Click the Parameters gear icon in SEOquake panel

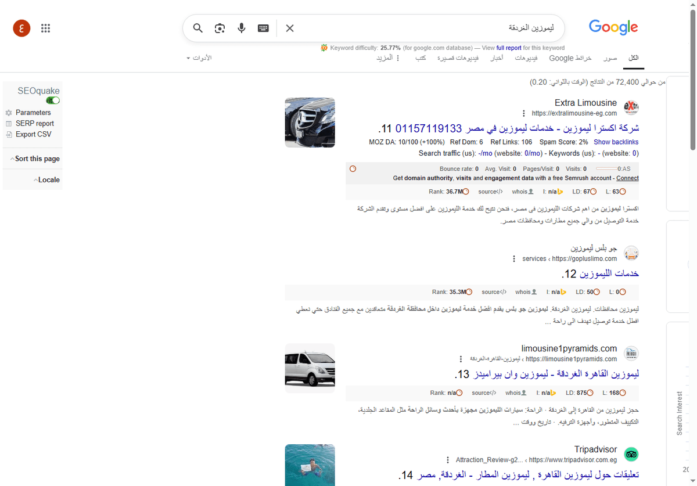click(x=8, y=112)
